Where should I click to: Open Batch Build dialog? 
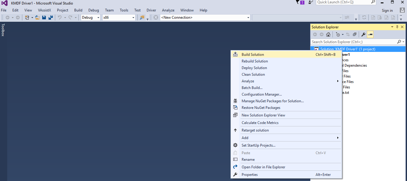click(286, 88)
